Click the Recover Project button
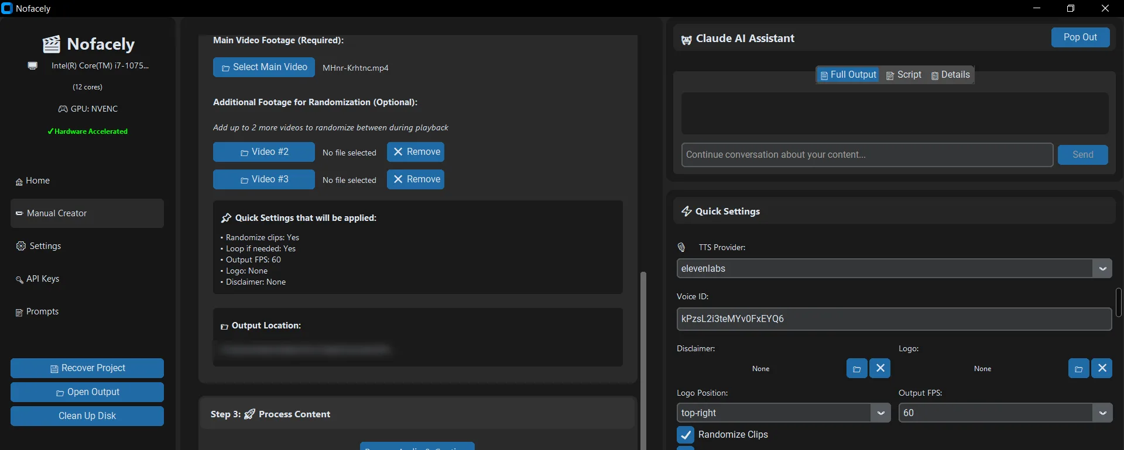Viewport: 1124px width, 450px height. [x=87, y=368]
